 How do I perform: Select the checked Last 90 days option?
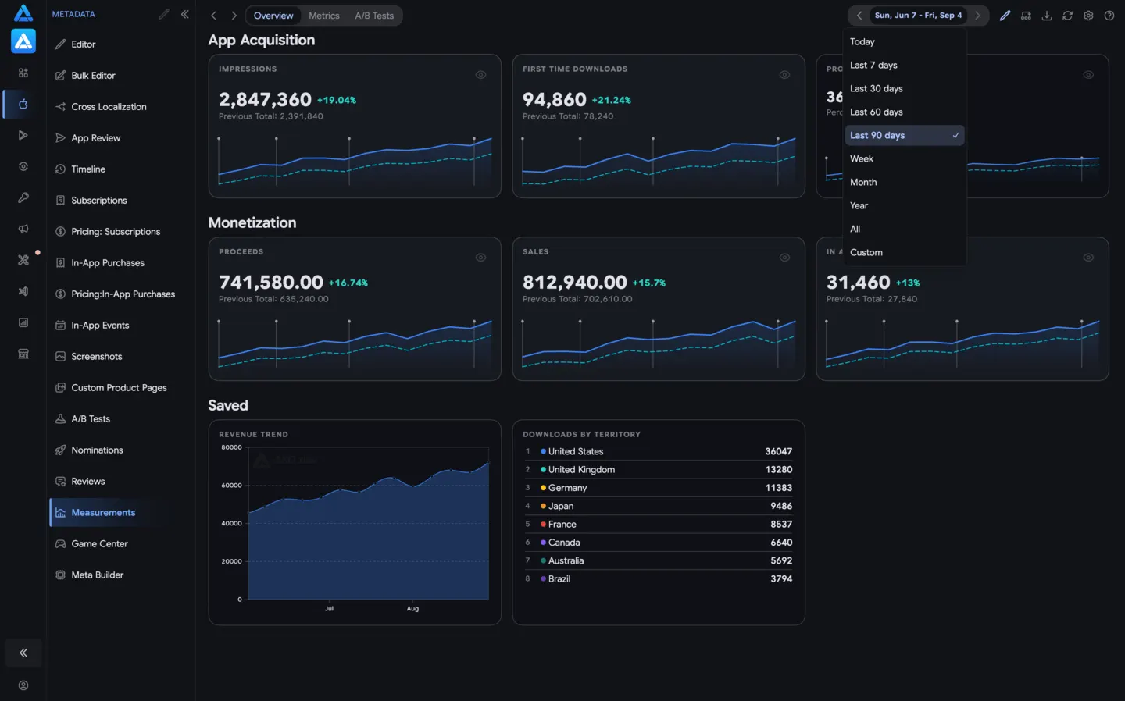point(905,135)
